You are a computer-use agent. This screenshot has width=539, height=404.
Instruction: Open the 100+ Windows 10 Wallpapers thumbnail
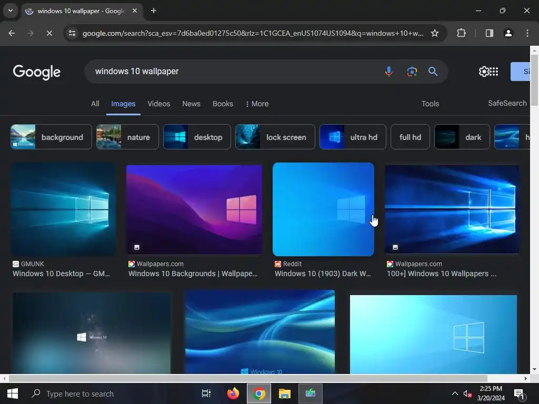pos(452,209)
